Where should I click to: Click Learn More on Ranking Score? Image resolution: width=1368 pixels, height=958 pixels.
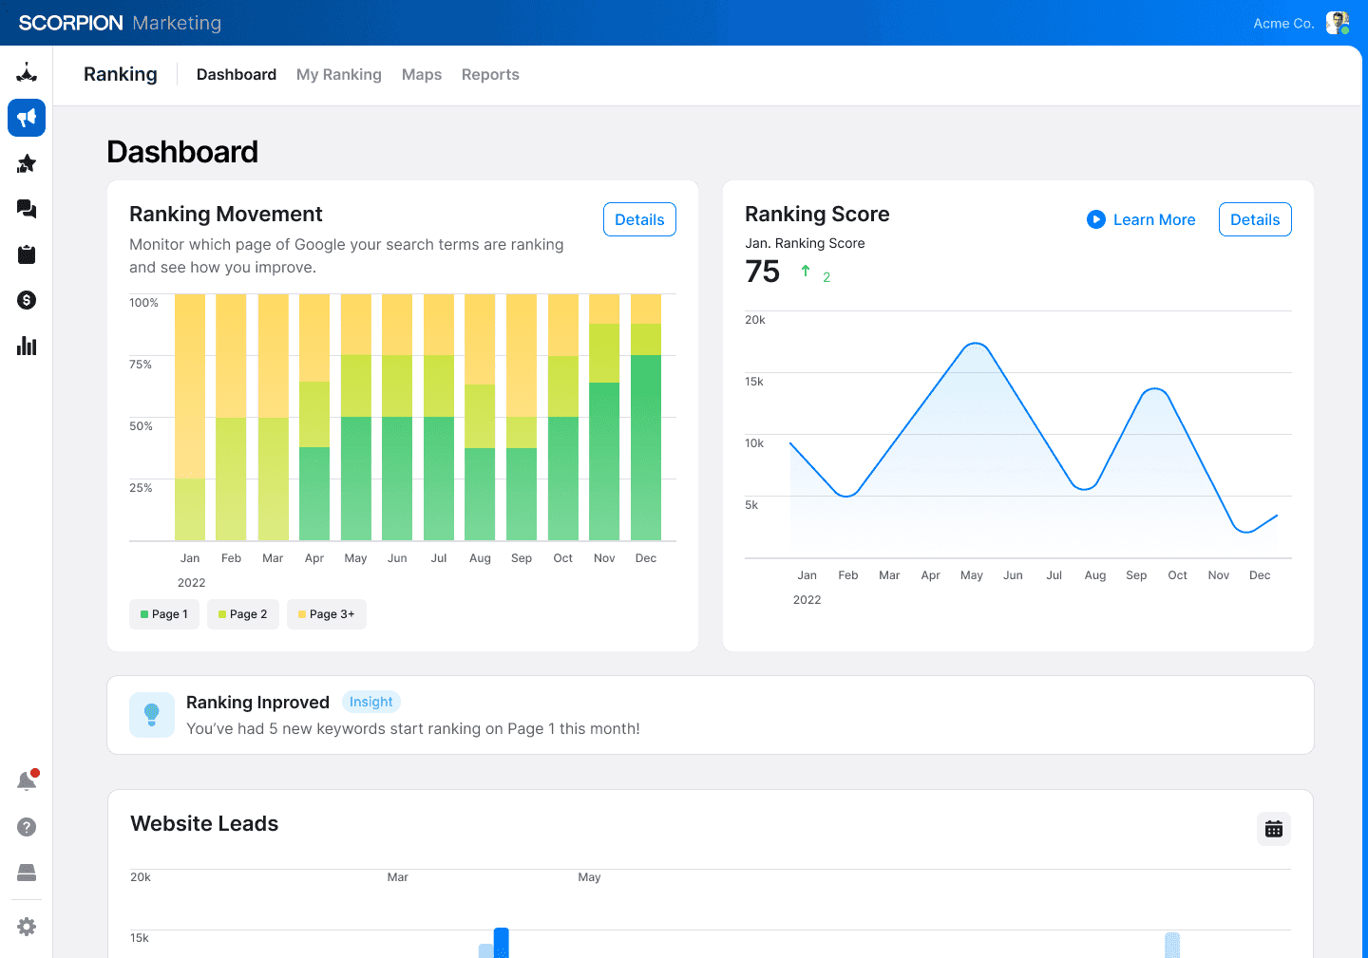point(1141,219)
